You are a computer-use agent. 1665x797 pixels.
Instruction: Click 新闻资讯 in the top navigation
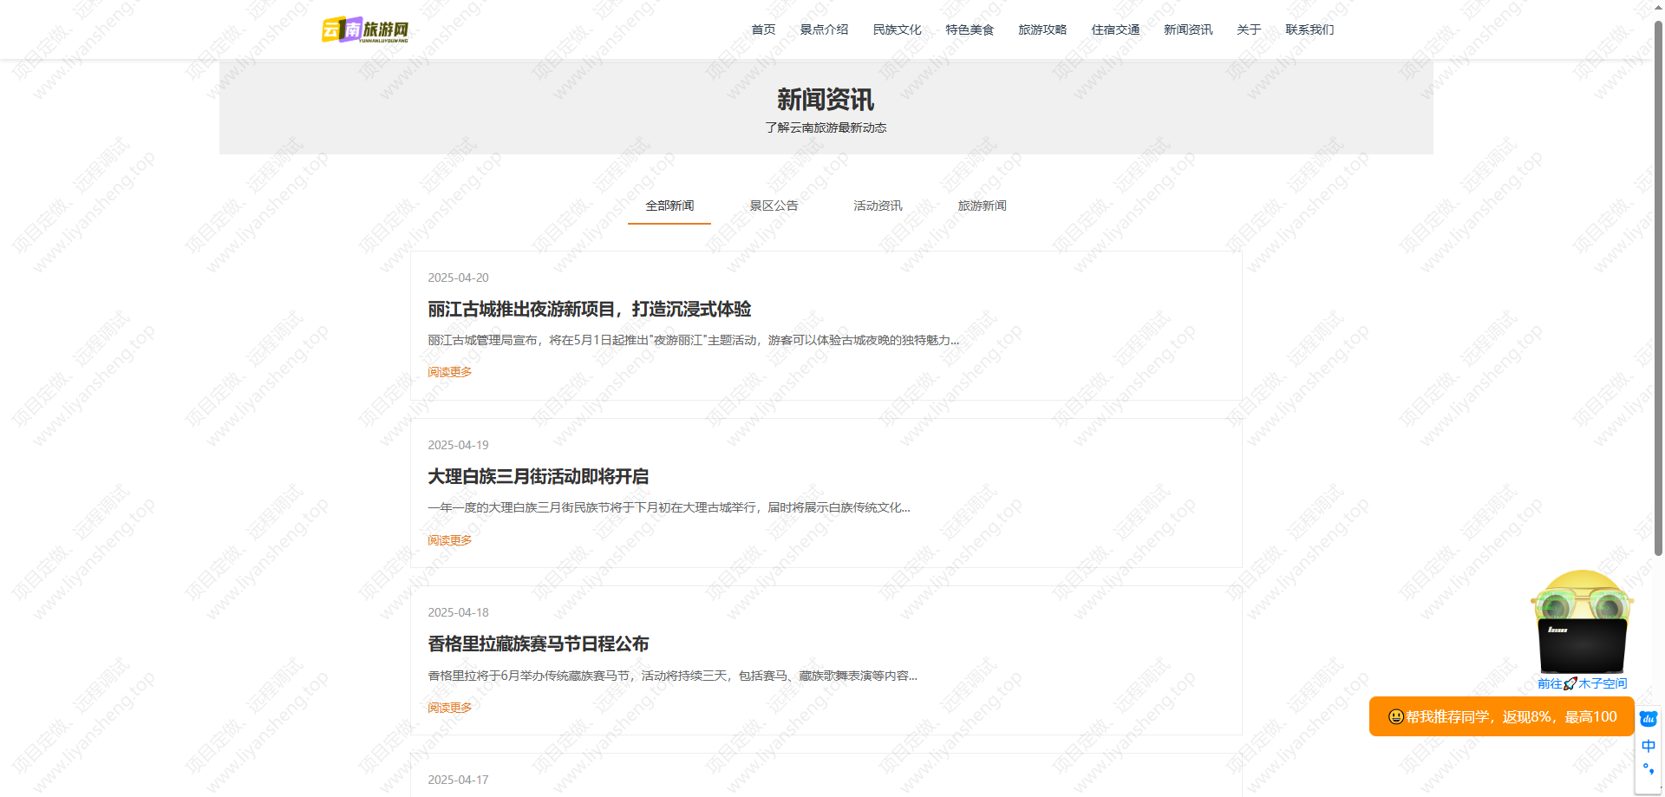click(1188, 29)
